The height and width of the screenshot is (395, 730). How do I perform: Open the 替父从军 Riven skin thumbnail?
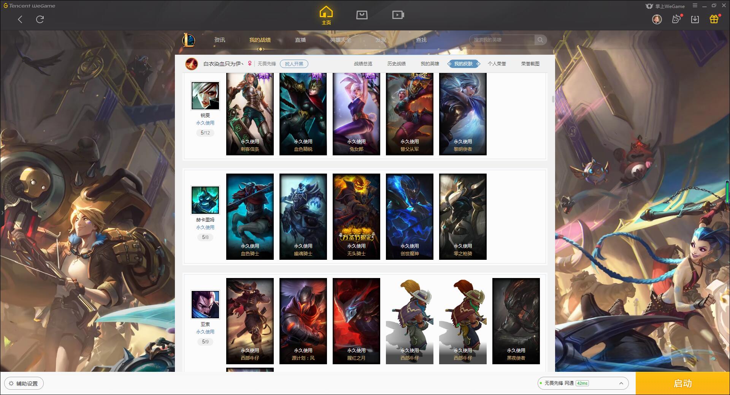[x=409, y=114]
